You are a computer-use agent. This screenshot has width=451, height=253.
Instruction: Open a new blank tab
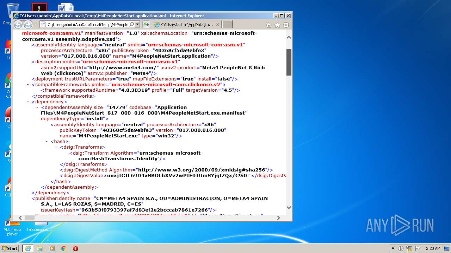227,24
